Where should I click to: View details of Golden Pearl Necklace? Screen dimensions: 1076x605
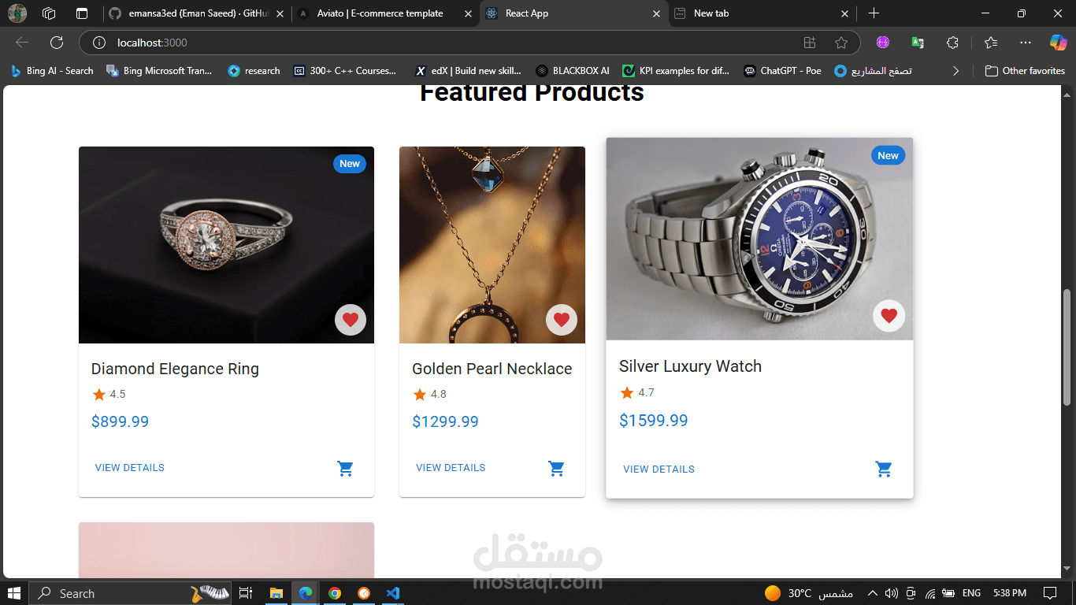(x=451, y=468)
